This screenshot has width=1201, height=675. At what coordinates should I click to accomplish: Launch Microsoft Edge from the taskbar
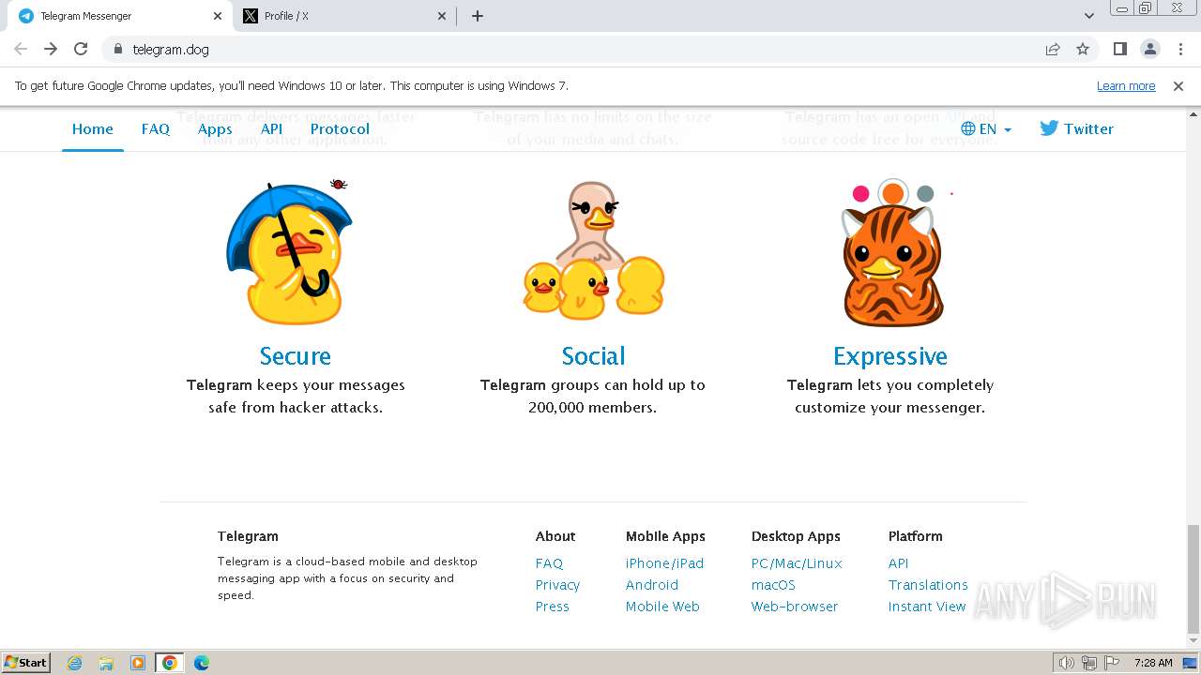pyautogui.click(x=201, y=663)
